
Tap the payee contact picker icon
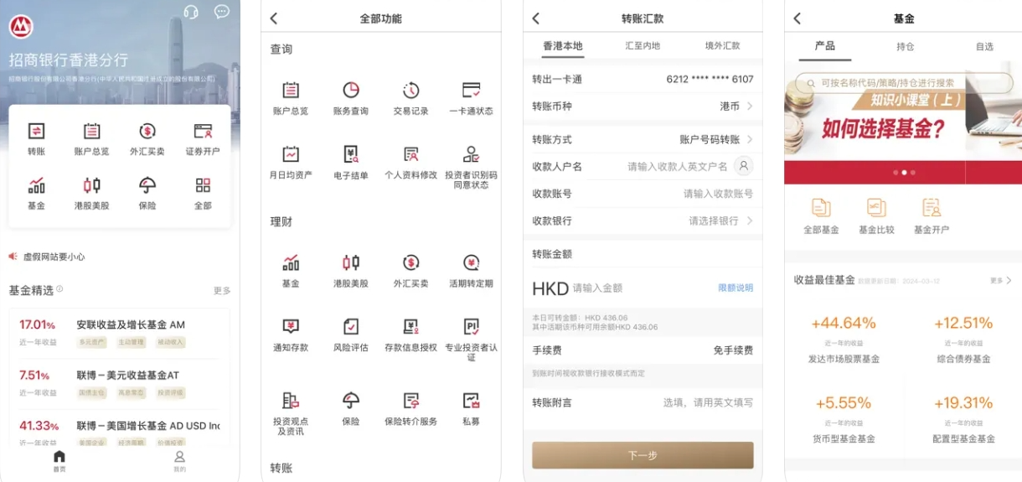coord(743,166)
